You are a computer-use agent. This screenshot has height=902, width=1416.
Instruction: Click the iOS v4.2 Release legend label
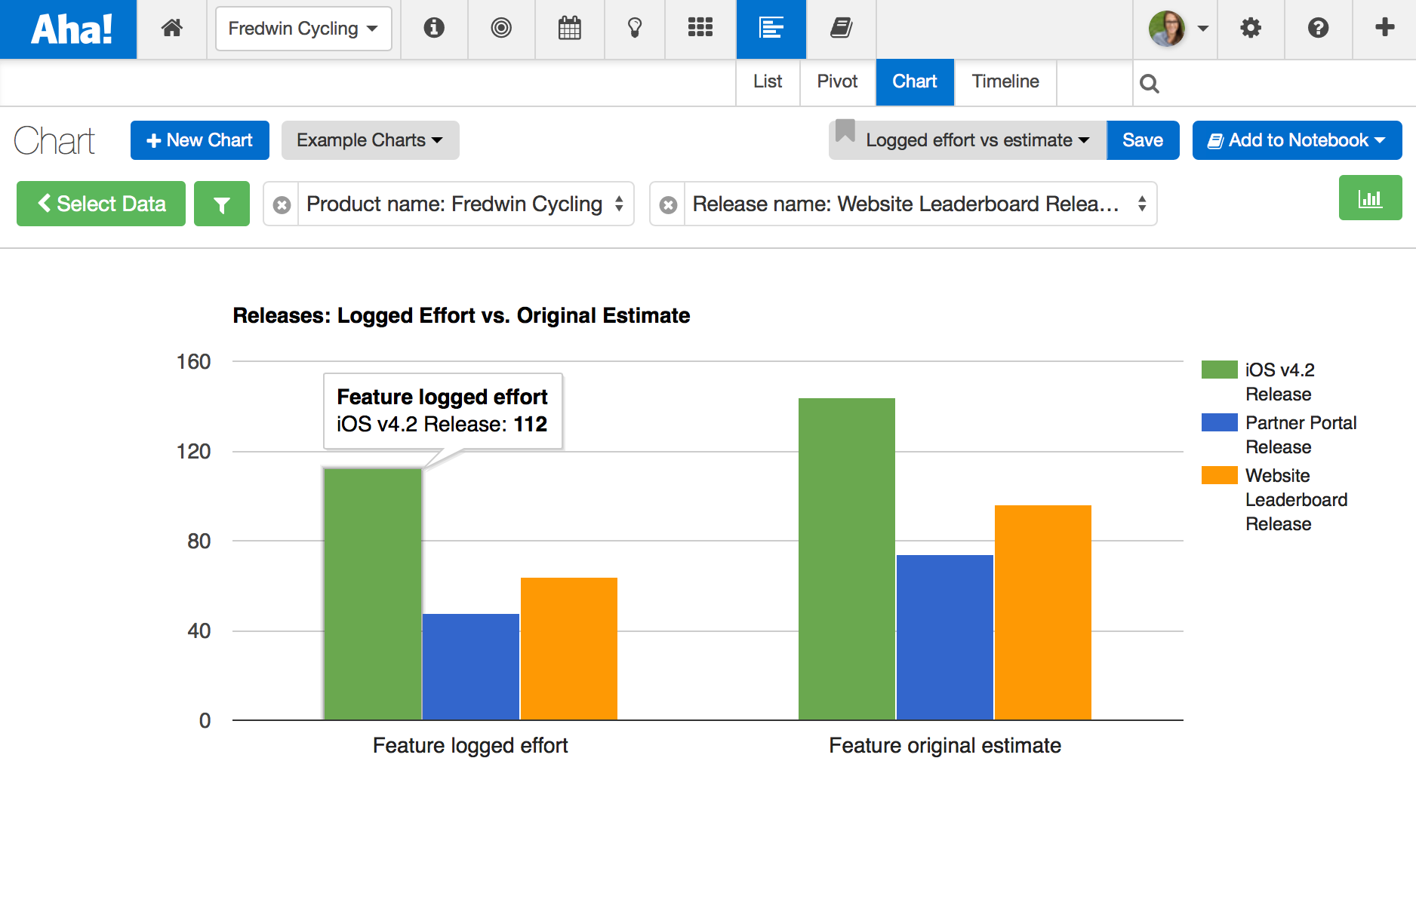point(1280,382)
